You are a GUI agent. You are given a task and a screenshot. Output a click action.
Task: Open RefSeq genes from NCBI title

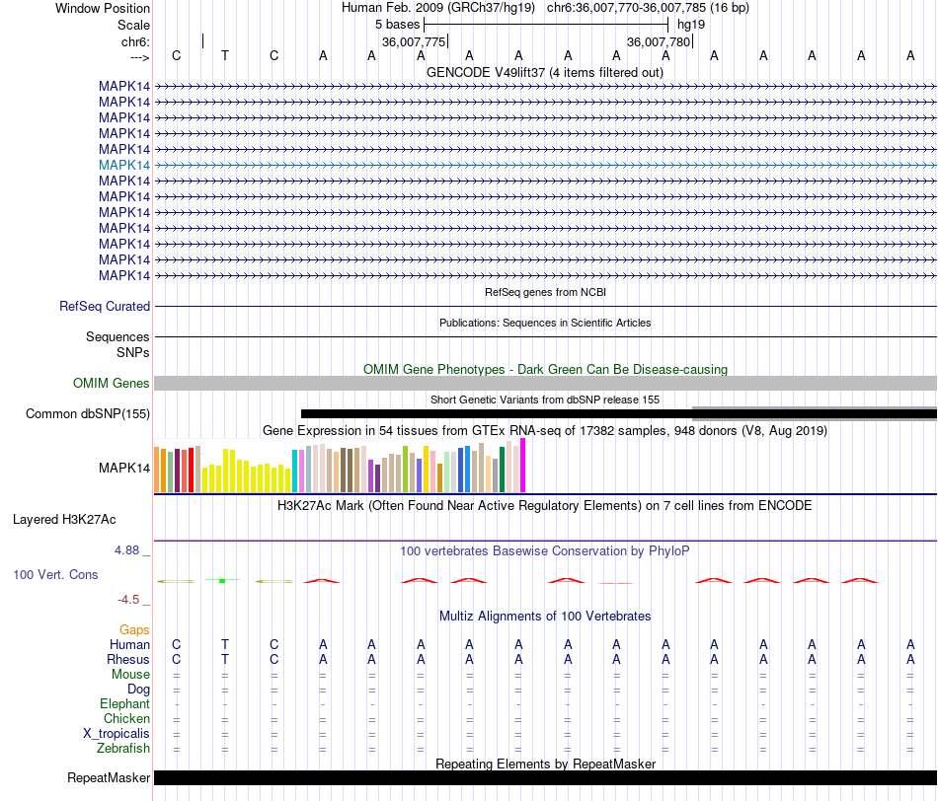click(x=546, y=292)
